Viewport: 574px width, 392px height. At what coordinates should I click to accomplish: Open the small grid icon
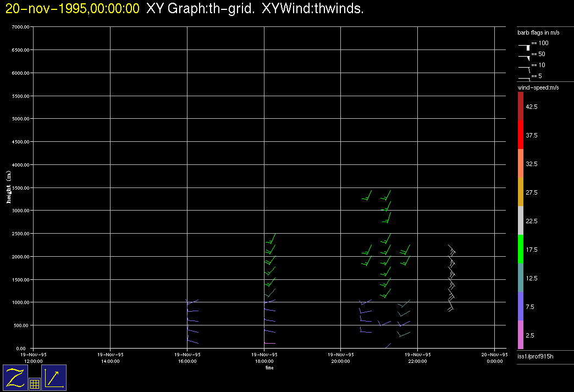[x=34, y=384]
